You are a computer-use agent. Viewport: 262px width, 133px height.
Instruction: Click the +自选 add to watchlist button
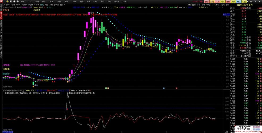tap(223, 5)
